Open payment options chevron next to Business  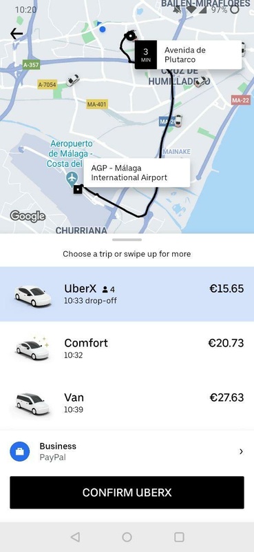tap(241, 451)
